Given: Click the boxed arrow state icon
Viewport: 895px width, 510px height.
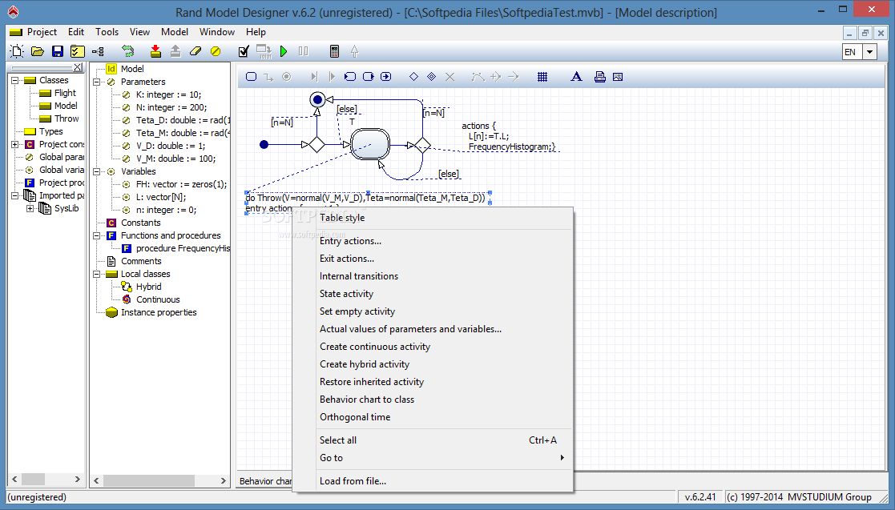Looking at the screenshot, I should (386, 76).
